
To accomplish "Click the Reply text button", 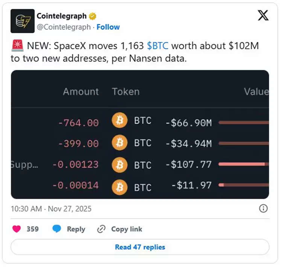I will [x=76, y=229].
